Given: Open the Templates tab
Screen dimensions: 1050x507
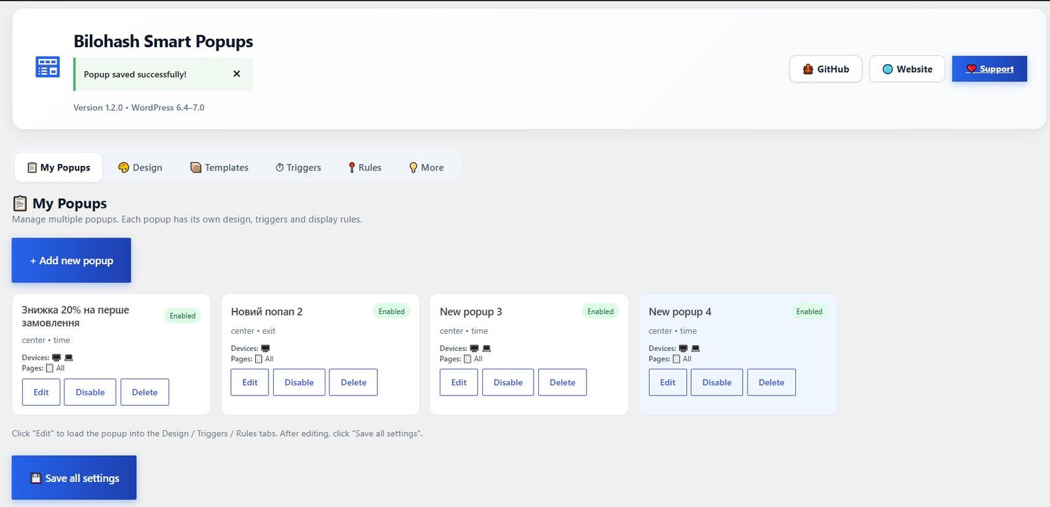Looking at the screenshot, I should 219,167.
